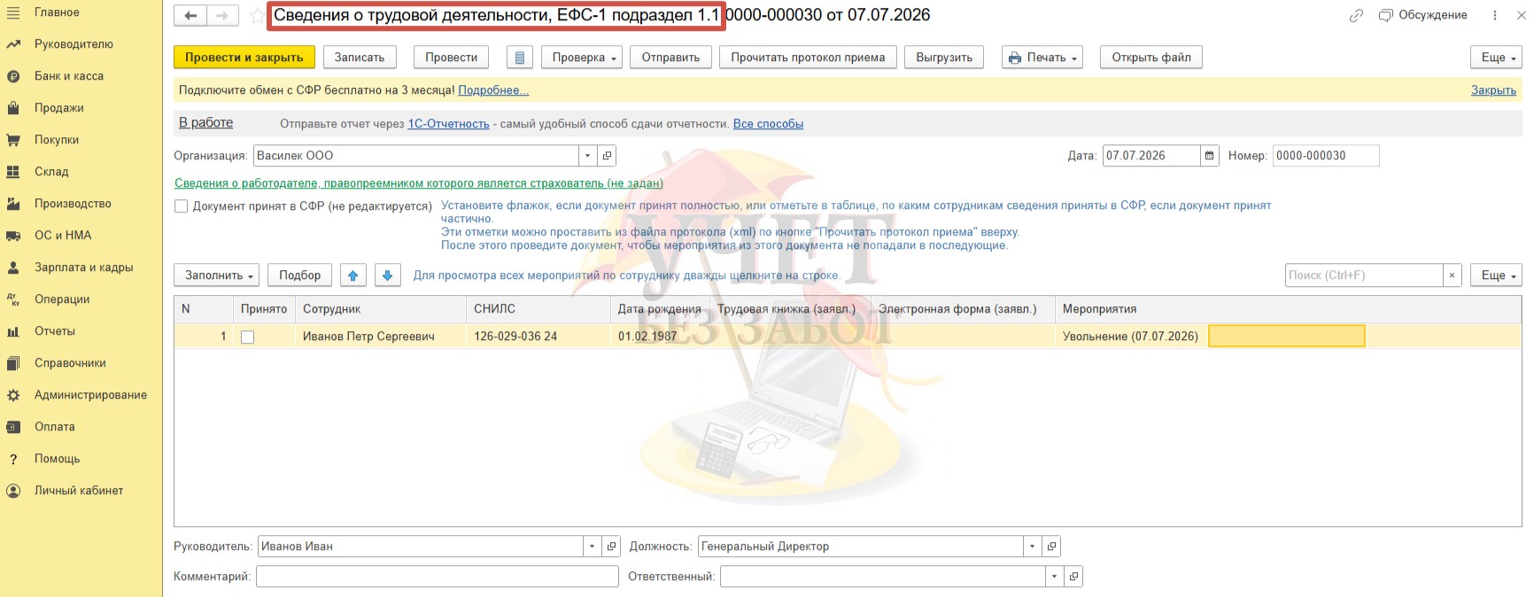Screen dimensions: 1534x597
Task: Open Банк и касса sidebar section
Action: (x=69, y=76)
